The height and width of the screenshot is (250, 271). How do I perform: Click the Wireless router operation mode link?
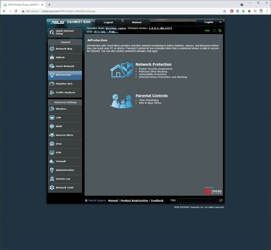click(x=116, y=28)
